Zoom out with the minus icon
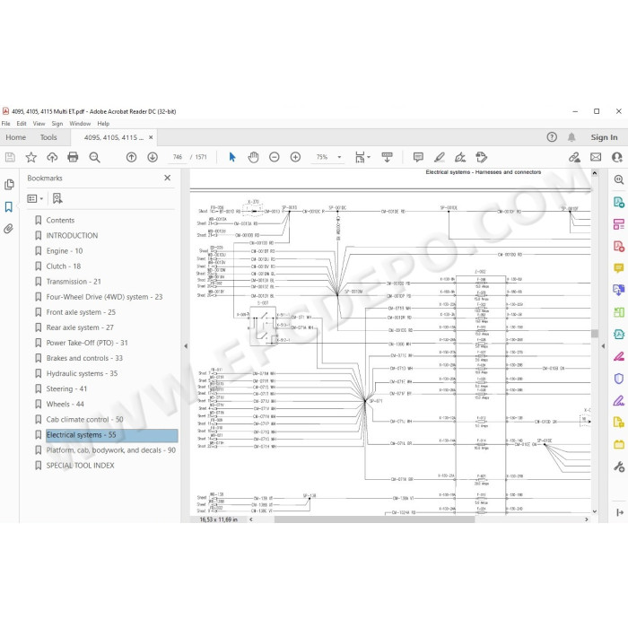 click(x=275, y=157)
